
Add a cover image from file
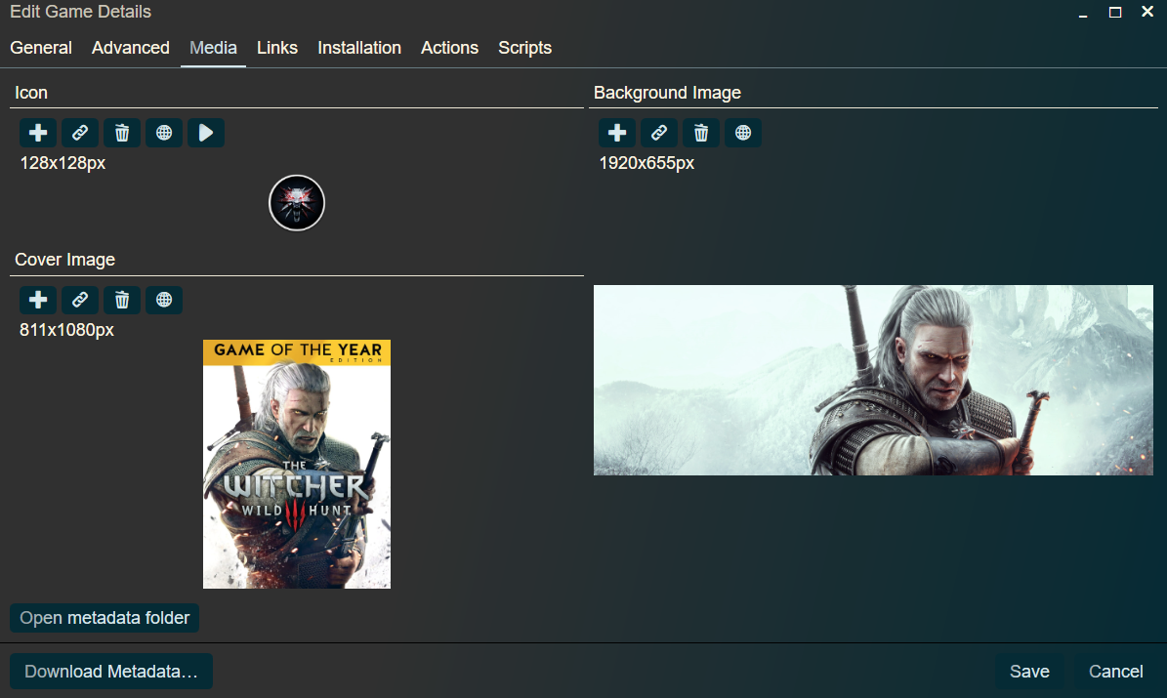[37, 300]
